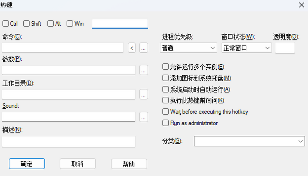Image resolution: width=308 pixels, height=176 pixels.
Task: Open the 分类 combo box
Action: (x=249, y=141)
